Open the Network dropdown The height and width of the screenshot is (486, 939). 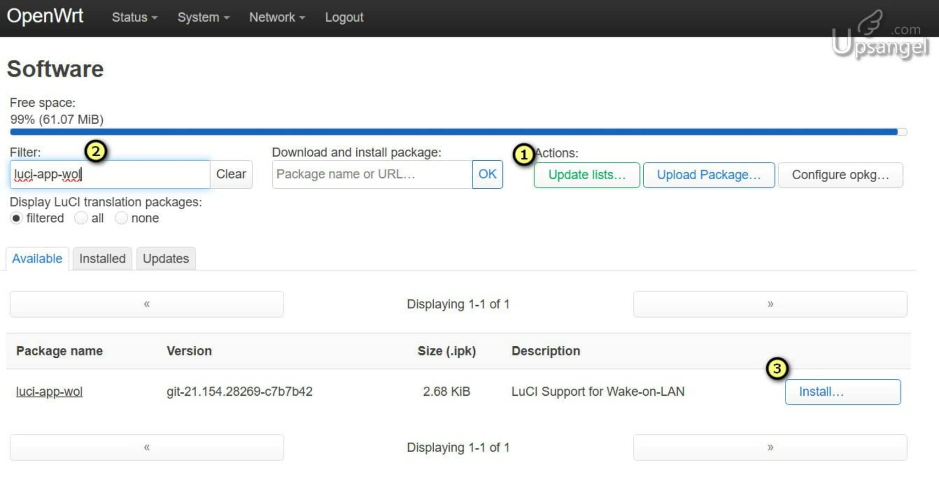(x=274, y=17)
